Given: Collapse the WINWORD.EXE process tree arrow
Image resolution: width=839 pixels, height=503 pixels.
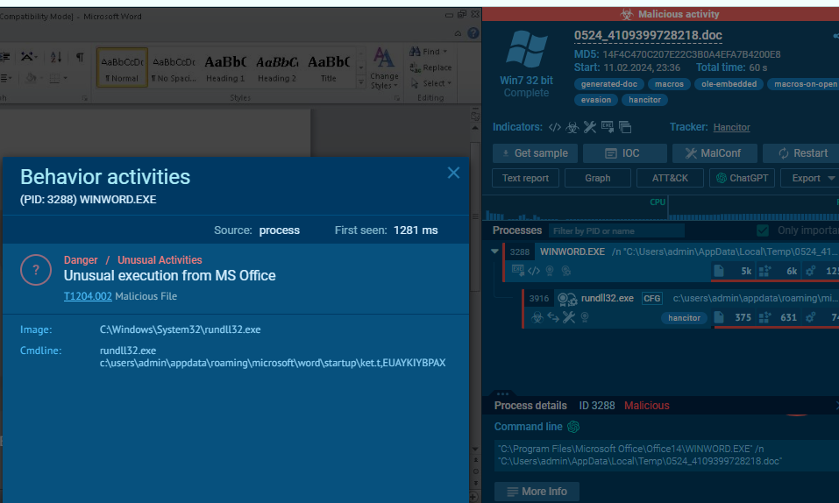Looking at the screenshot, I should click(494, 251).
